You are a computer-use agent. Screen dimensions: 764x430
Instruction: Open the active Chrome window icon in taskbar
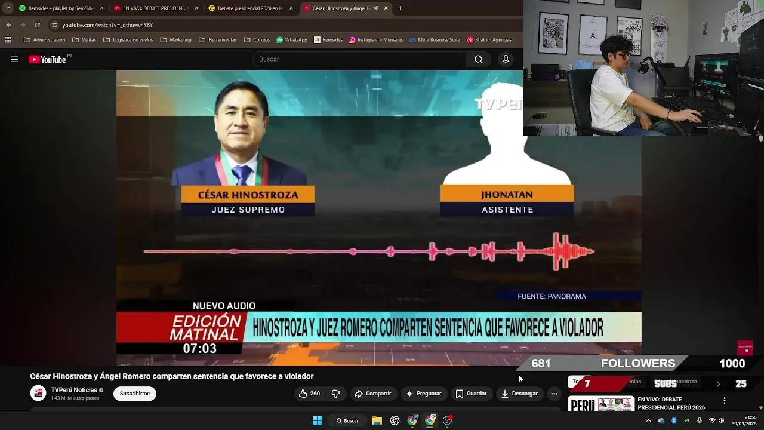430,420
